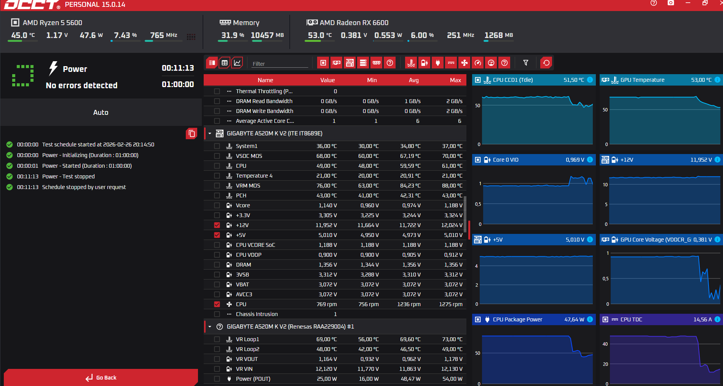Show info for GPU Temperature graph
This screenshot has height=386, width=723.
[717, 80]
